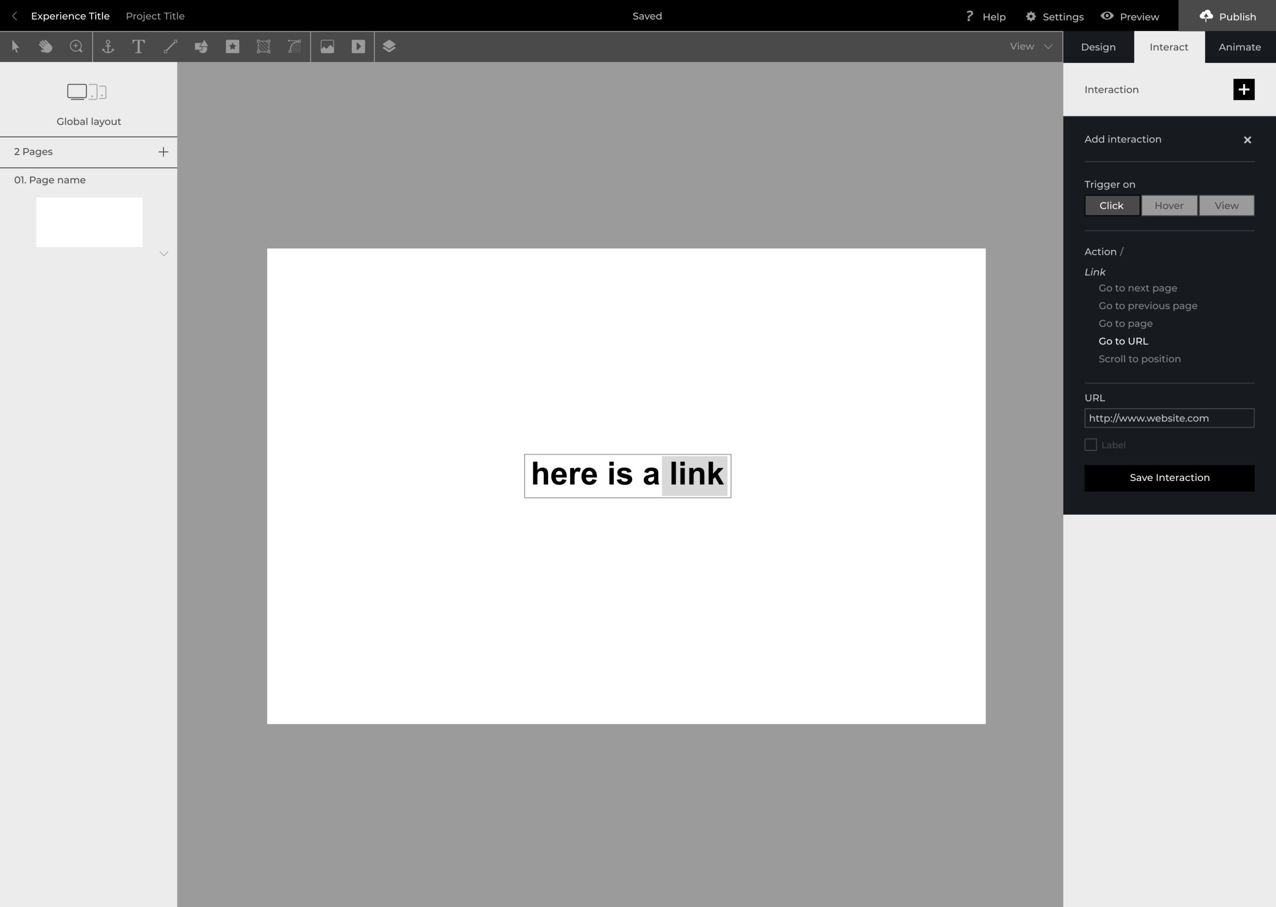Image resolution: width=1276 pixels, height=907 pixels.
Task: Select the shapes tool
Action: click(201, 46)
